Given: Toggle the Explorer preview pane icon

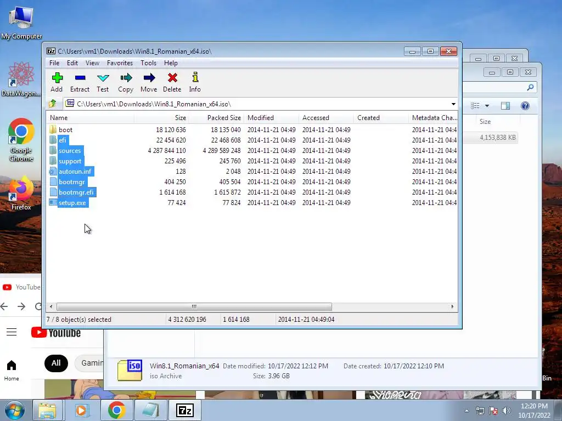Looking at the screenshot, I should tap(505, 106).
